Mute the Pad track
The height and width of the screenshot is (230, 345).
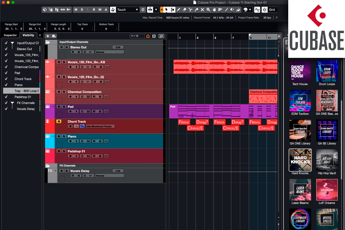(x=59, y=106)
